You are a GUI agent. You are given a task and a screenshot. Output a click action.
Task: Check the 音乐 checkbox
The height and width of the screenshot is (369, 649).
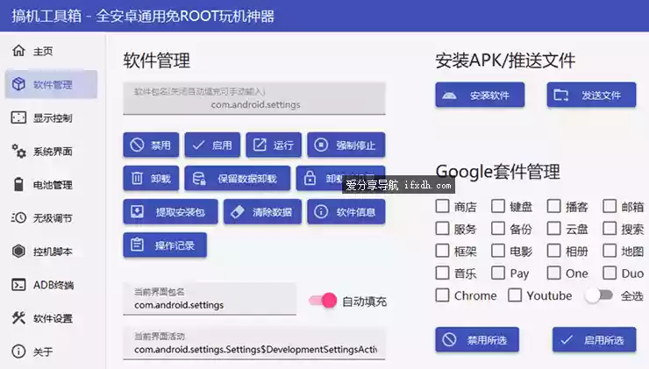[443, 273]
